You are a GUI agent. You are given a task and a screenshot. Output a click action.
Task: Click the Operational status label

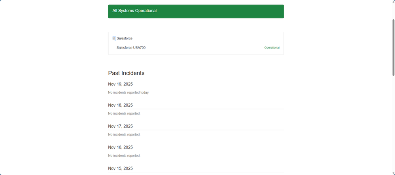pyautogui.click(x=272, y=47)
